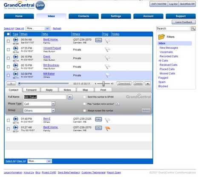Switch to the Post tab
198x177 pixels.
[103, 90]
